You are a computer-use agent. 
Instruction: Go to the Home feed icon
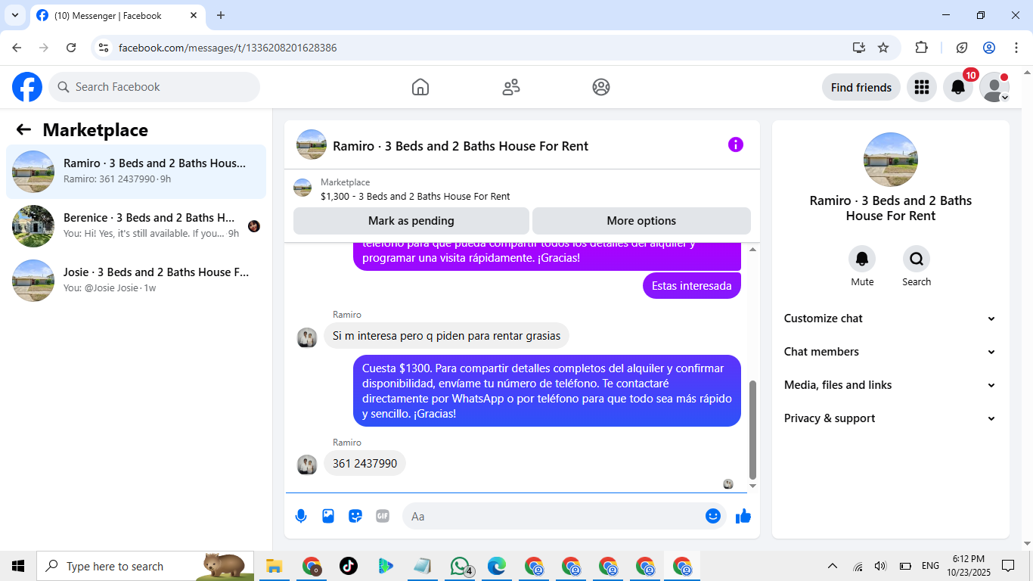click(420, 87)
